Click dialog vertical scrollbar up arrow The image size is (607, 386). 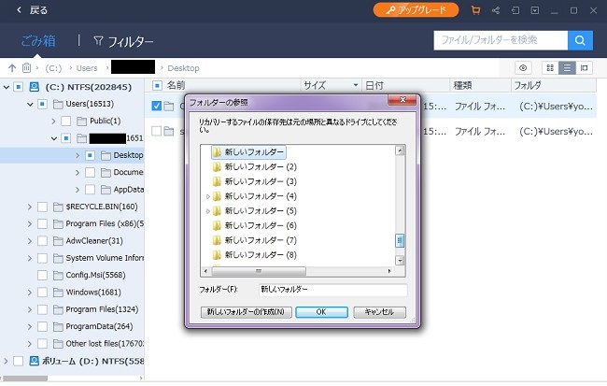400,150
